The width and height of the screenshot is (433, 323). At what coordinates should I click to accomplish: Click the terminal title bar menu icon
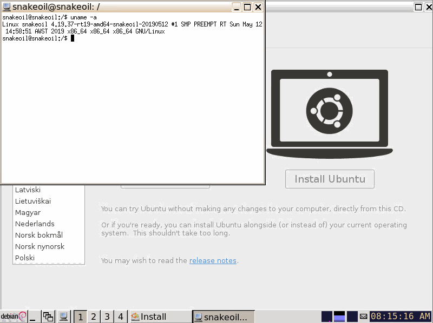[6, 6]
